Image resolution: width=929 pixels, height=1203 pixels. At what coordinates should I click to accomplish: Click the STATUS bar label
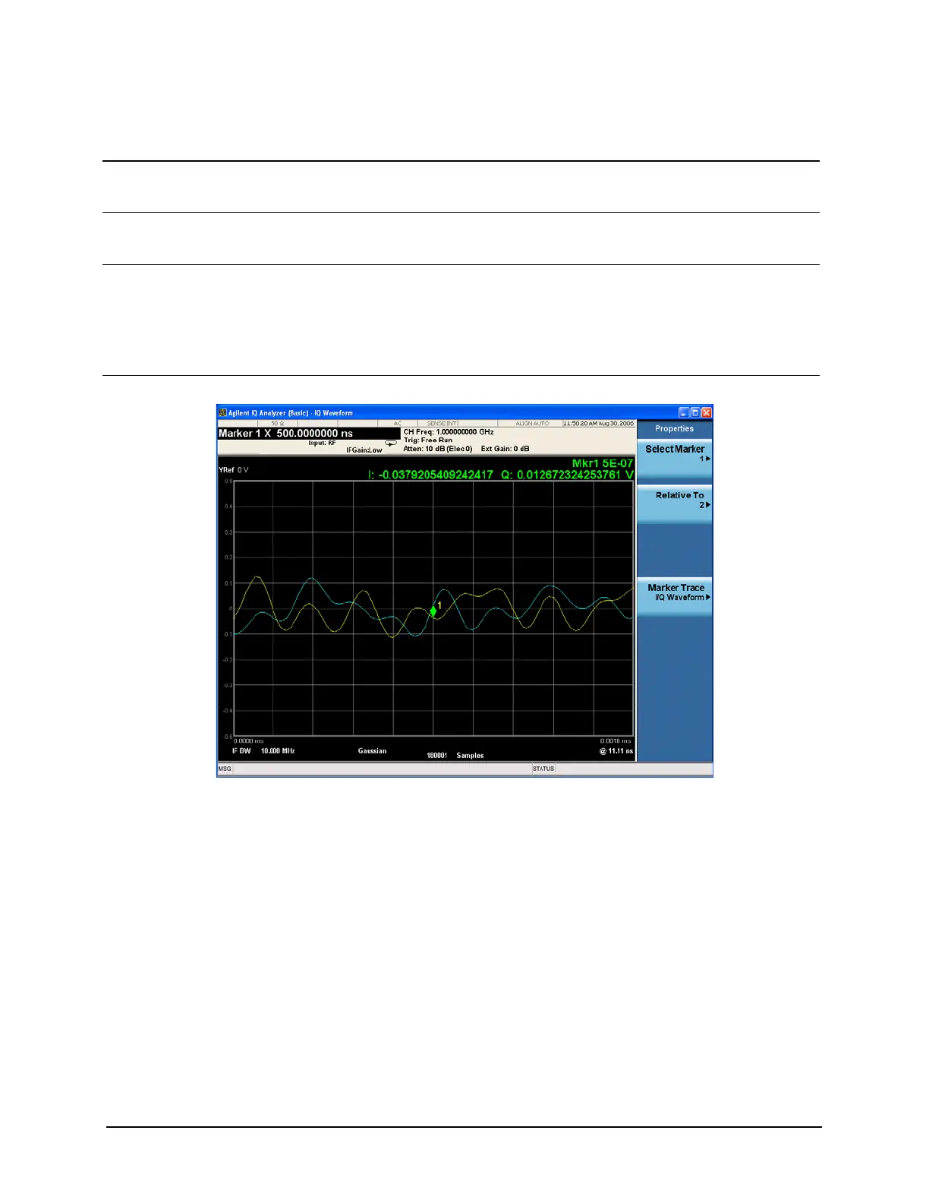click(x=543, y=769)
